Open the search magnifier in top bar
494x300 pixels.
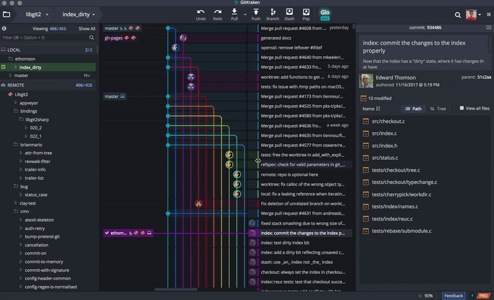pos(458,15)
